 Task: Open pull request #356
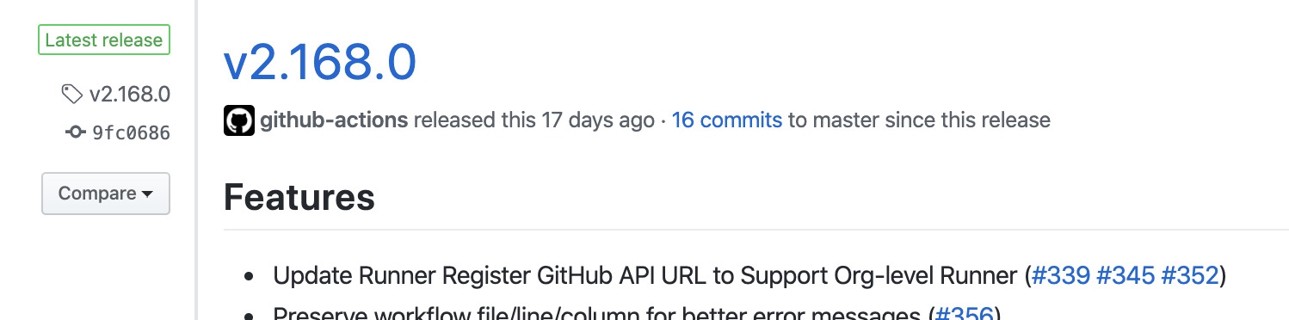pos(964,314)
